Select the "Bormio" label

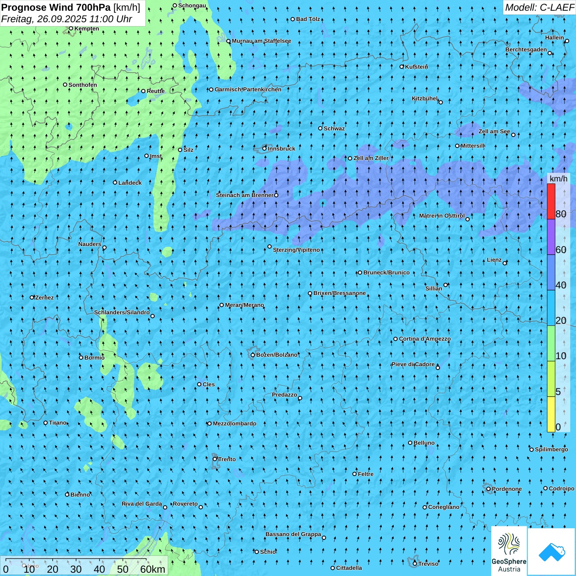94,358
